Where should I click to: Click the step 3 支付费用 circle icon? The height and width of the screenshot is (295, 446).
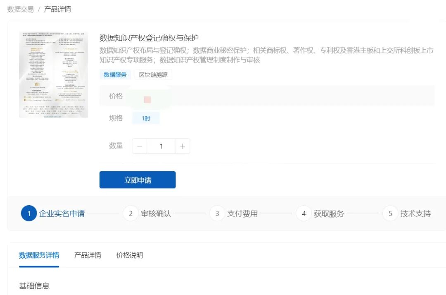[217, 213]
